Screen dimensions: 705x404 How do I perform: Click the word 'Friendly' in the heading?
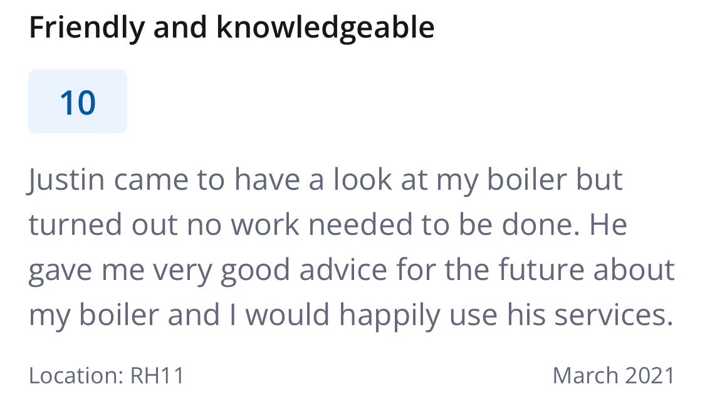(x=86, y=28)
